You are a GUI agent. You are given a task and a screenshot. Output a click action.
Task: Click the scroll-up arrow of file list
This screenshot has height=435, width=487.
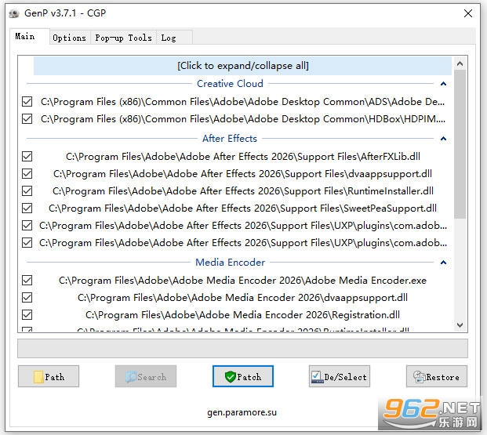(x=460, y=64)
